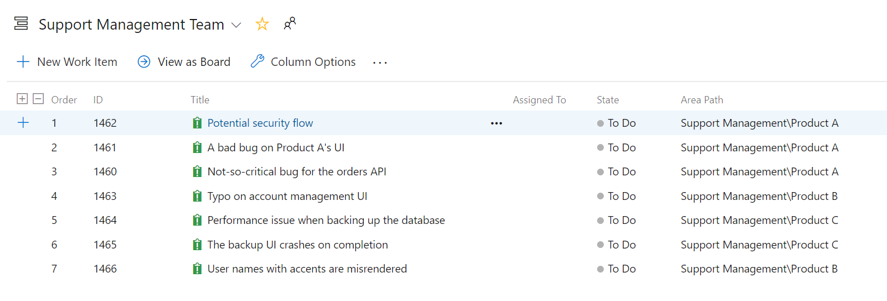Click the backlog list icon beside team name
This screenshot has height=301, width=887.
(21, 23)
